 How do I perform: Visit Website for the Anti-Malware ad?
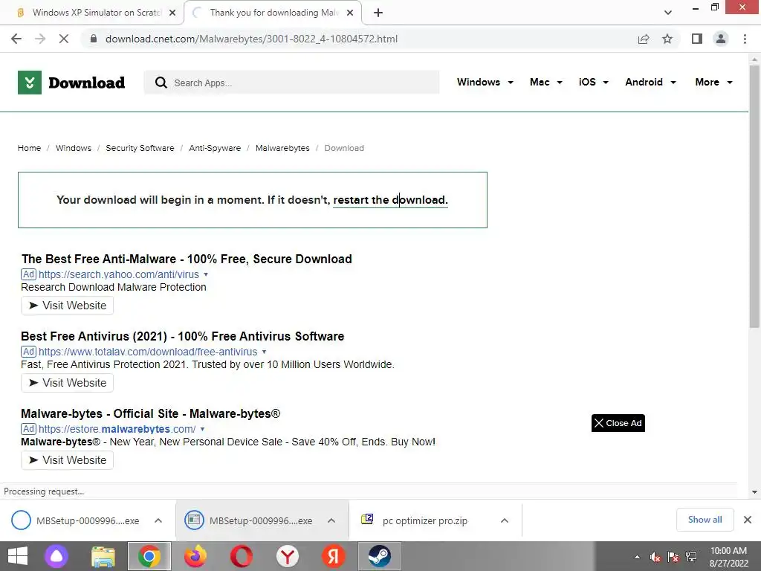pyautogui.click(x=67, y=306)
